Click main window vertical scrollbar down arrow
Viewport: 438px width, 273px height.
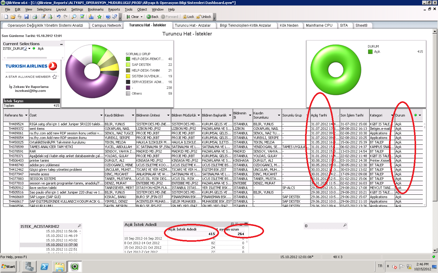click(x=435, y=251)
